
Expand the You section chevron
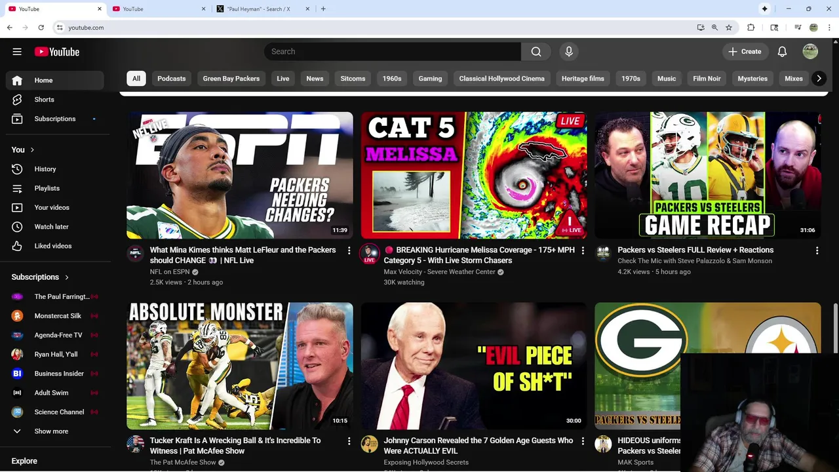click(x=32, y=150)
